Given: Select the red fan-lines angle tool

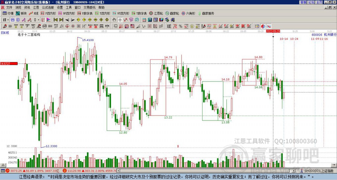Looking at the screenshot, I should point(121,26).
